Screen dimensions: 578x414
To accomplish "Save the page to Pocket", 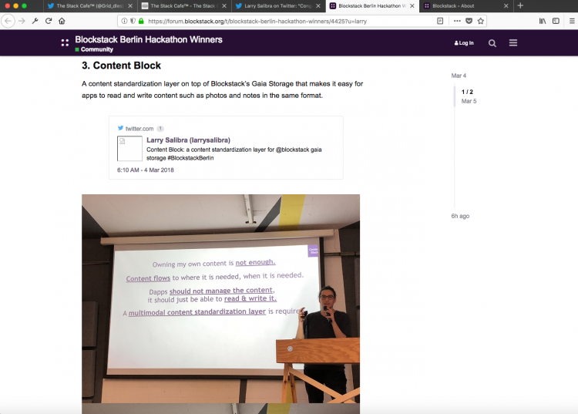I will point(469,21).
